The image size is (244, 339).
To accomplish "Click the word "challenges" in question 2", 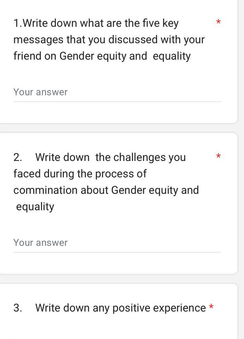I will (x=140, y=157).
